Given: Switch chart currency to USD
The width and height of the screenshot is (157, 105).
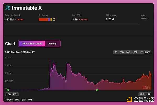Looking at the screenshot, I should pyautogui.click(x=9, y=94).
